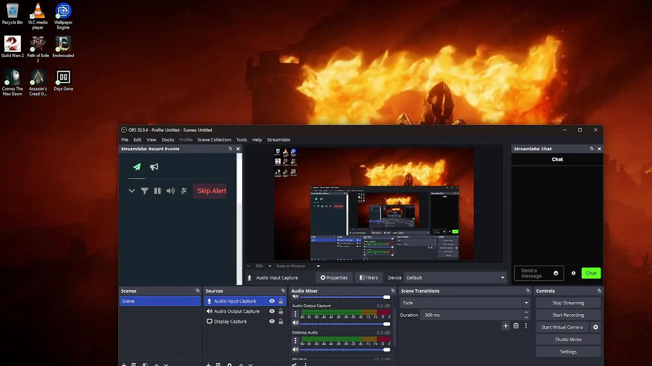Open the emoji picker in chat box
The height and width of the screenshot is (366, 652).
point(556,273)
